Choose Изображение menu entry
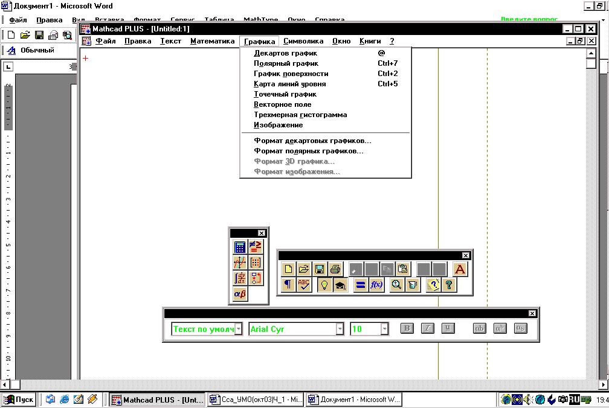 point(326,125)
